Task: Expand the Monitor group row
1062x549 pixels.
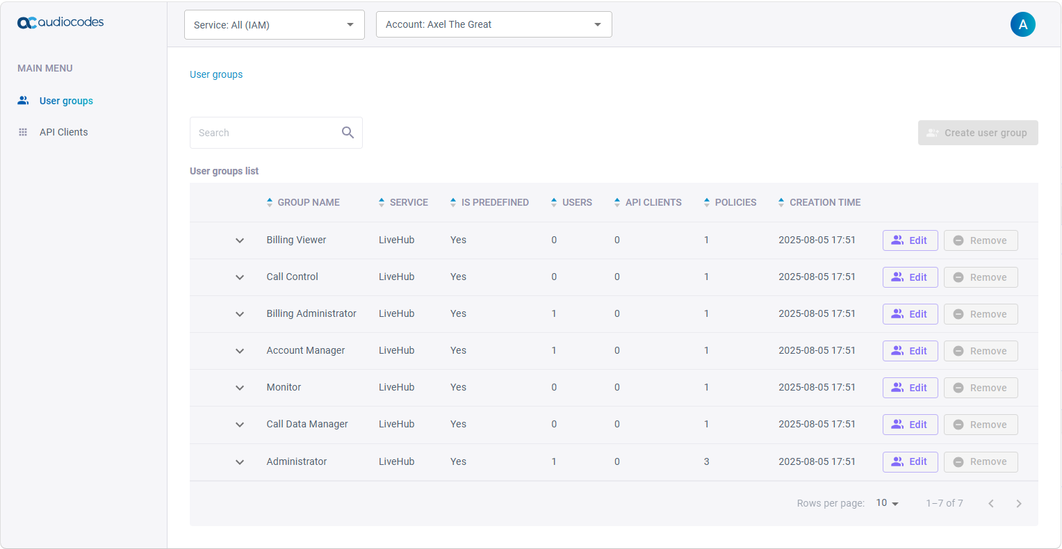Action: [240, 388]
